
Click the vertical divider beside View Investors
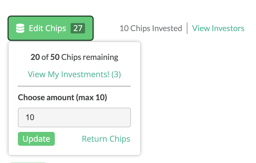point(187,28)
